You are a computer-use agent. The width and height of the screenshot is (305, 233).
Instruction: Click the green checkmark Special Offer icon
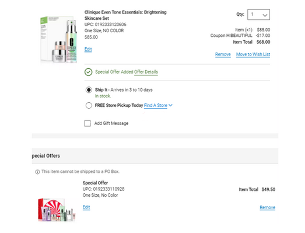tap(88, 72)
